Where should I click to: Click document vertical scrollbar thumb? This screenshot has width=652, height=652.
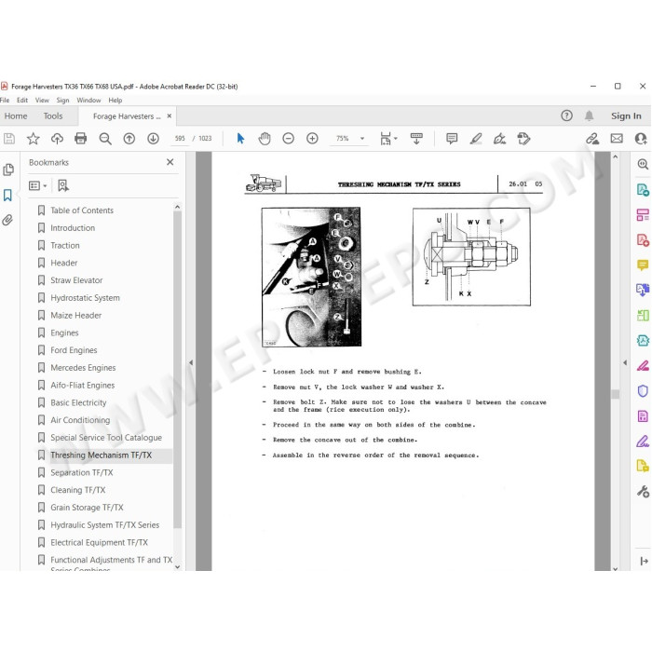click(615, 394)
